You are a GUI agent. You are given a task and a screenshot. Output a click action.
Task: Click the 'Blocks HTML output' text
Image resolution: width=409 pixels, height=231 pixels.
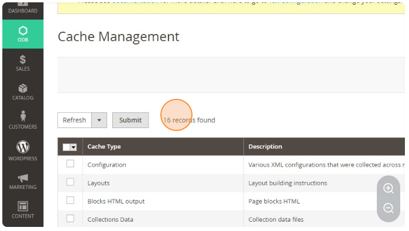click(116, 201)
